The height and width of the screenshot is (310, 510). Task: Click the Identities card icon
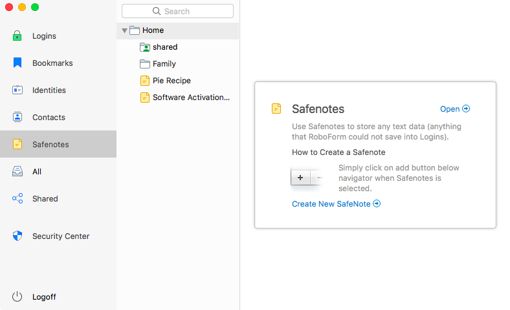pos(17,90)
